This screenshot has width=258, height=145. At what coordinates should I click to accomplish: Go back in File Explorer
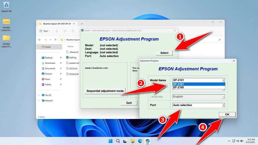point(39,40)
